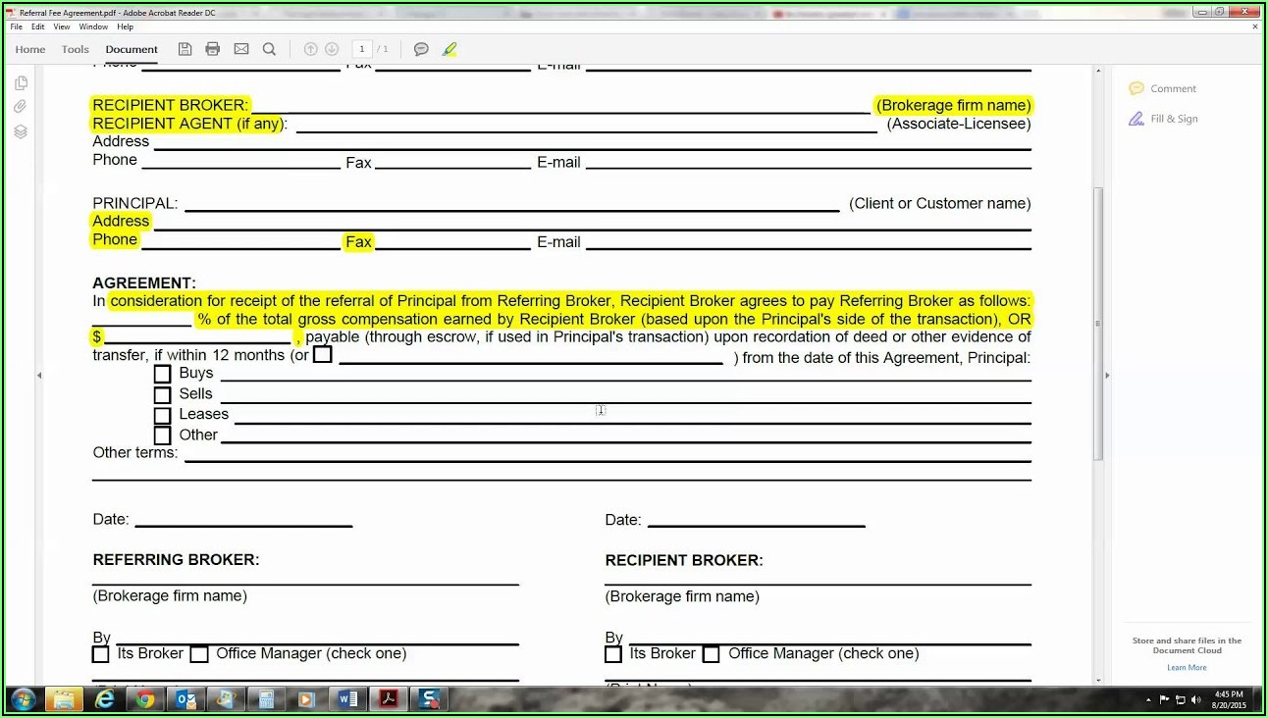Click the volume speaker tray icon
Screen dimensions: 1268x718
coord(1196,700)
